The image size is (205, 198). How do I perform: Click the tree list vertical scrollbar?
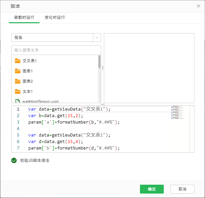point(99,62)
